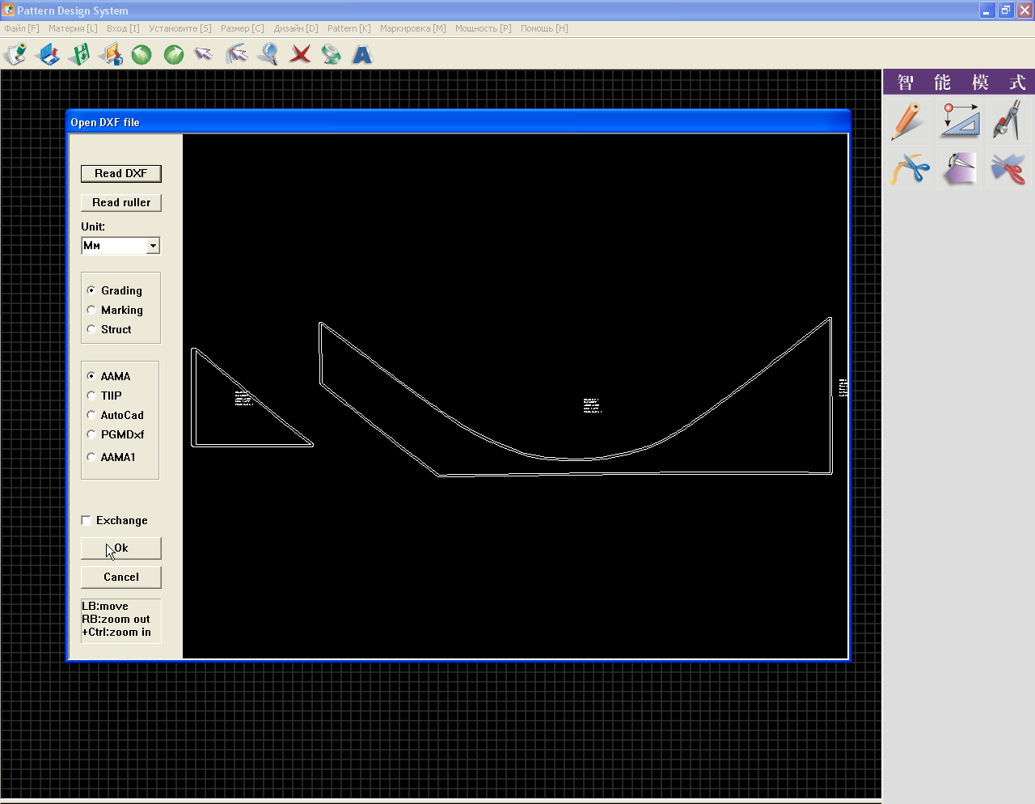Click the green undo arrow icon
Screen dimensions: 1035x804
tap(142, 54)
